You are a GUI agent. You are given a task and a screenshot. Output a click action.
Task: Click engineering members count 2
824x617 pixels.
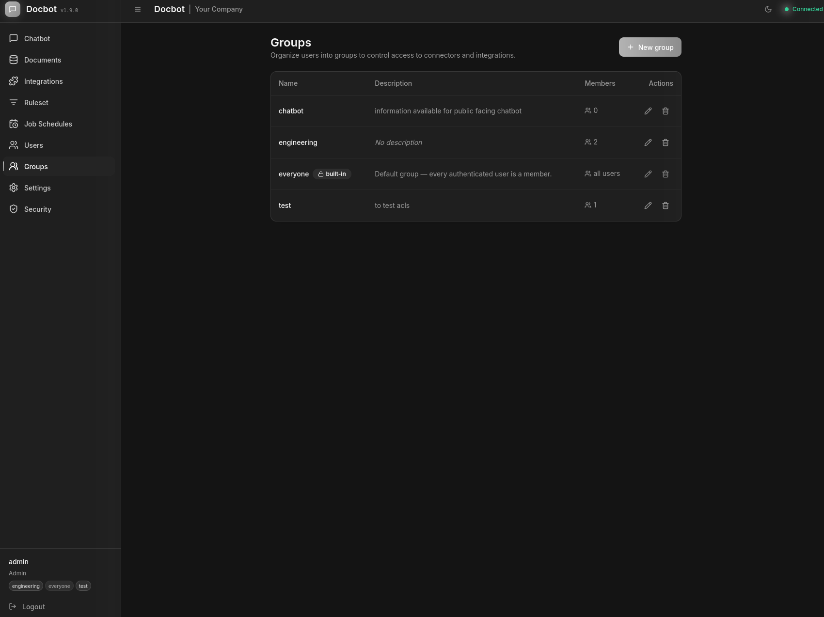tap(591, 142)
